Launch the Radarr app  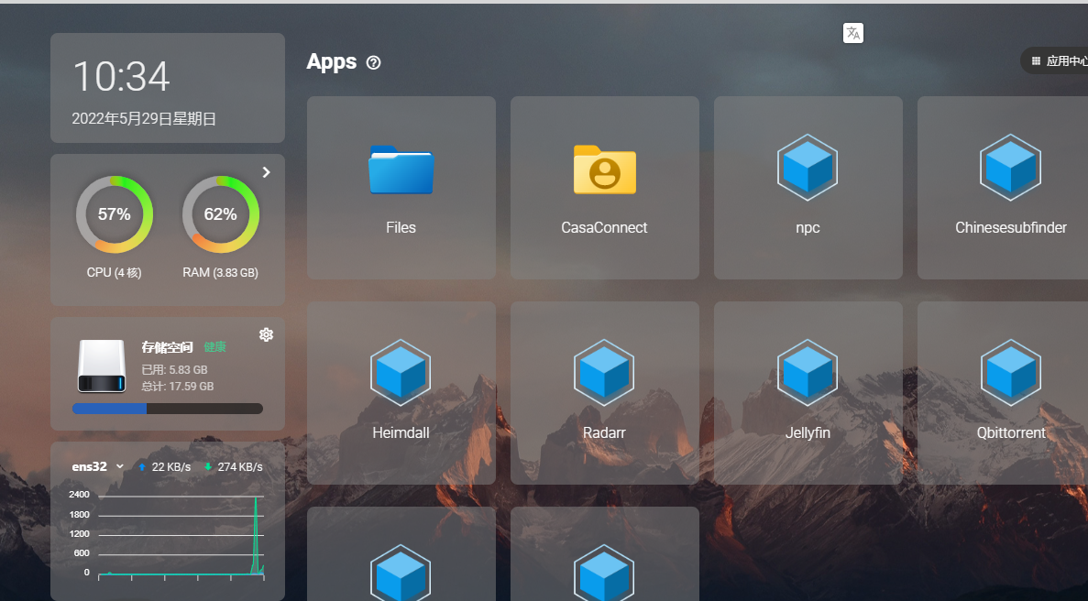(604, 393)
